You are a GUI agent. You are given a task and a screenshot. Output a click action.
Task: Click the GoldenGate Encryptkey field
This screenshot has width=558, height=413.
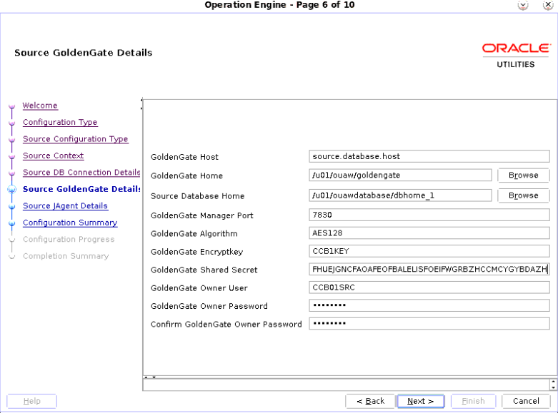pos(429,251)
